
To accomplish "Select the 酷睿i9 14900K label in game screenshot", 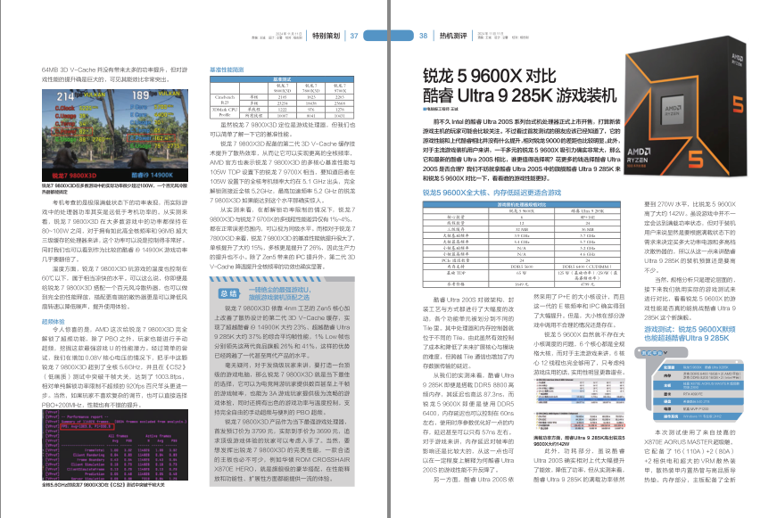I will [153, 175].
